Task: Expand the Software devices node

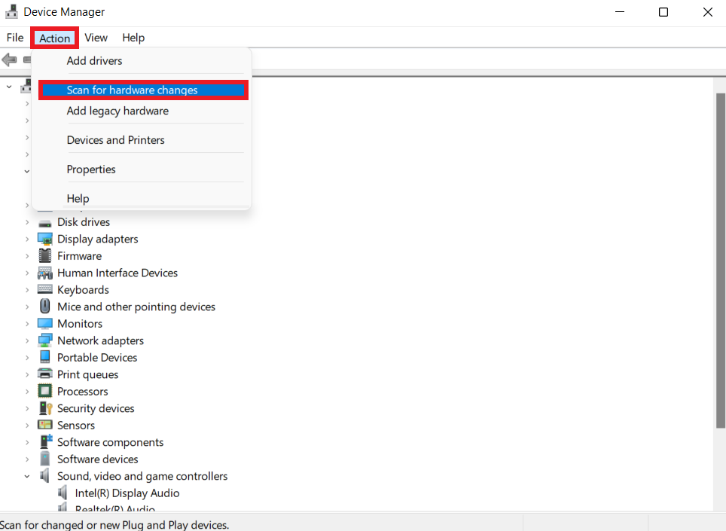Action: 27,459
